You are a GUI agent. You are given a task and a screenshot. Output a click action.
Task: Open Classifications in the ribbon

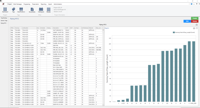click(21, 10)
